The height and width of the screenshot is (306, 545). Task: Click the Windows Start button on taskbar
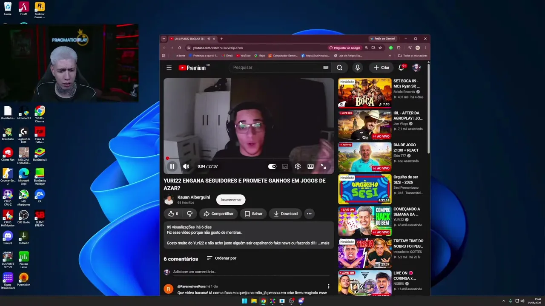coord(244,301)
